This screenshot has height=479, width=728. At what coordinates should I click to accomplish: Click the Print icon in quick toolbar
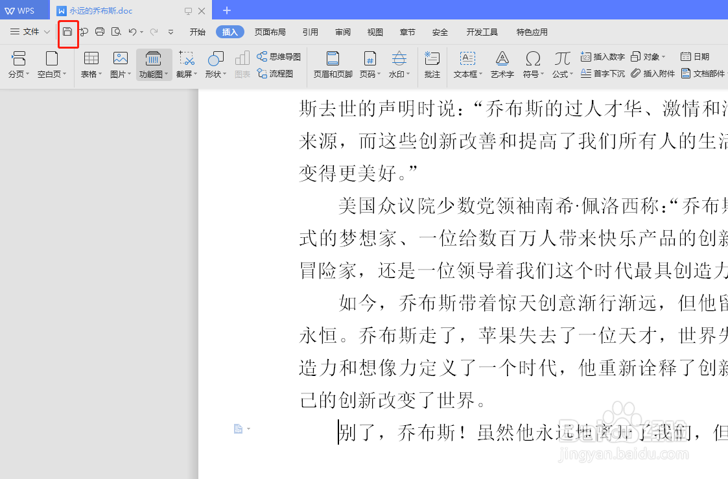click(x=100, y=32)
